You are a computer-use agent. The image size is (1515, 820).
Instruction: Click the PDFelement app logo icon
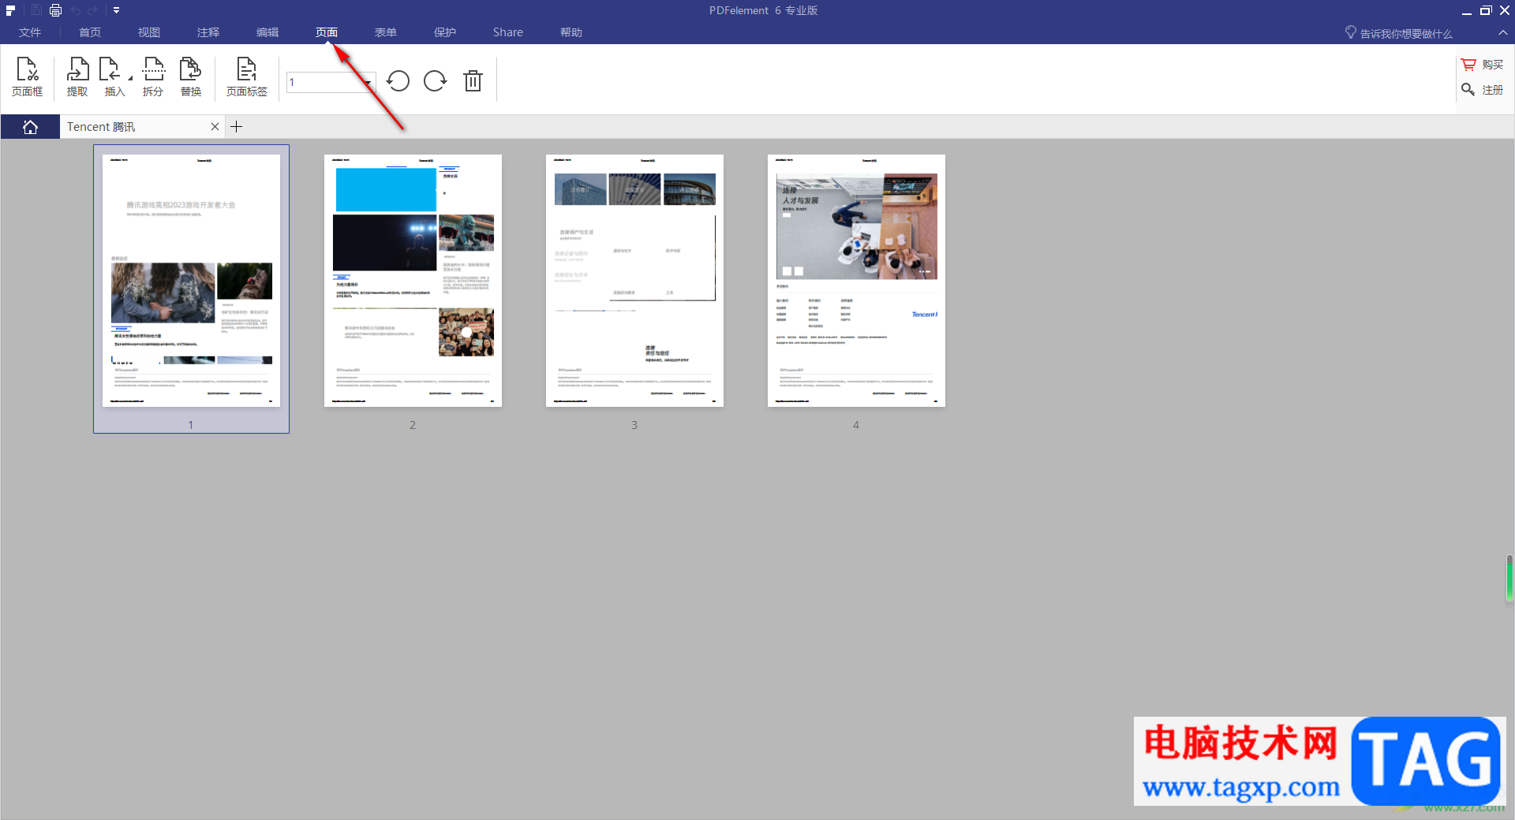point(10,10)
